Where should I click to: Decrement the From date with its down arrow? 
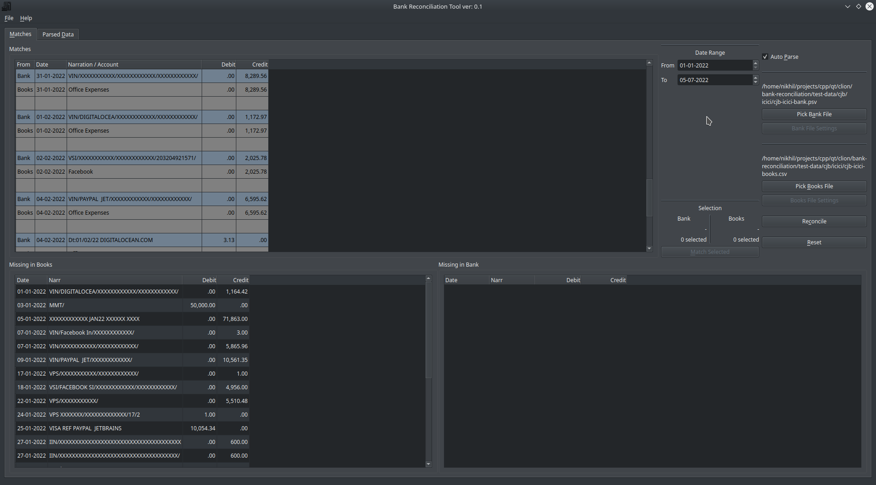pos(756,68)
